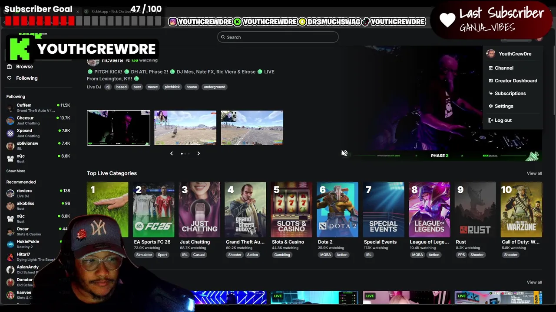This screenshot has width=556, height=312.
Task: Open the Following page in sidebar
Action: click(27, 78)
